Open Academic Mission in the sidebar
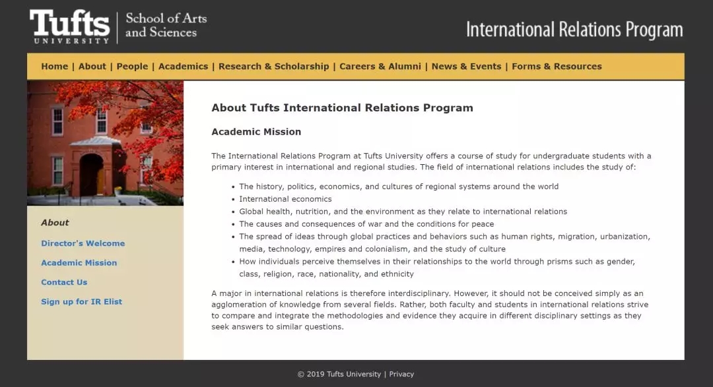This screenshot has width=713, height=387. tap(79, 263)
